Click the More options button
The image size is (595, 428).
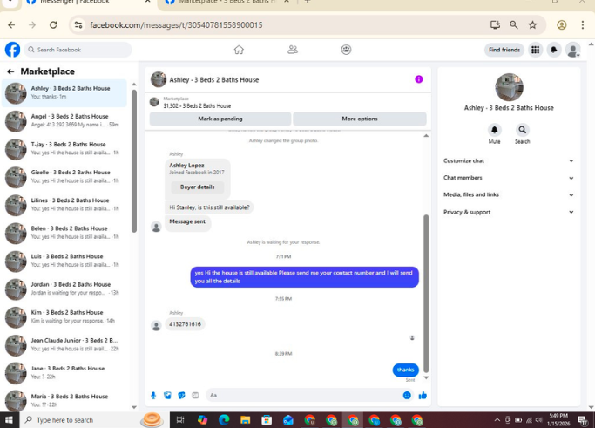click(360, 119)
